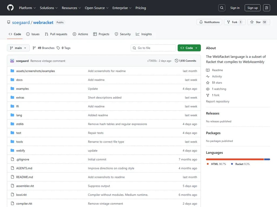The height and width of the screenshot is (207, 277).
Task: Open the search icon in the header
Action: [x=222, y=8]
